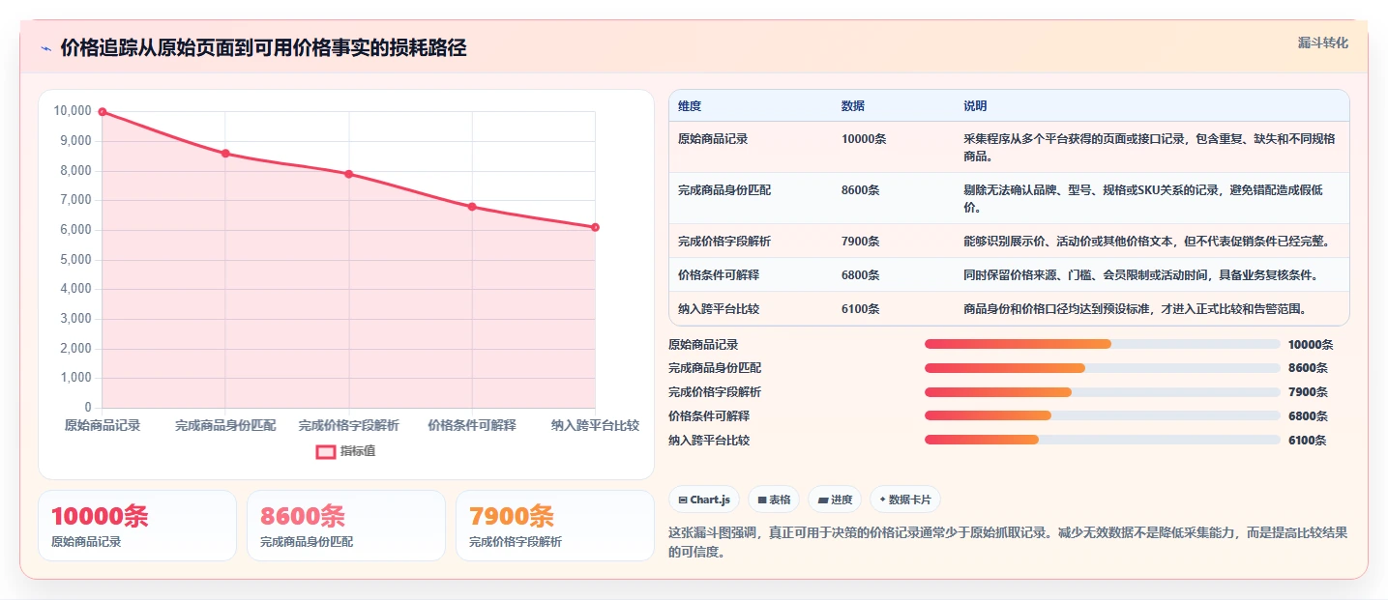Click the 数据 column header

[x=853, y=105]
